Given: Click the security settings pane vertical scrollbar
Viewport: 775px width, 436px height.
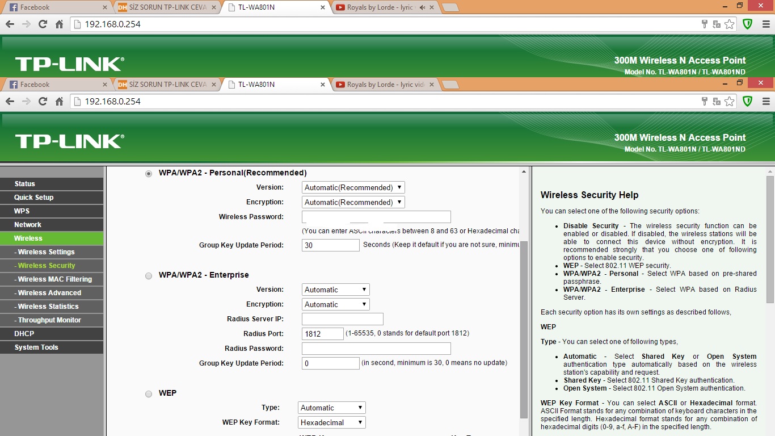Looking at the screenshot, I should [x=524, y=329].
